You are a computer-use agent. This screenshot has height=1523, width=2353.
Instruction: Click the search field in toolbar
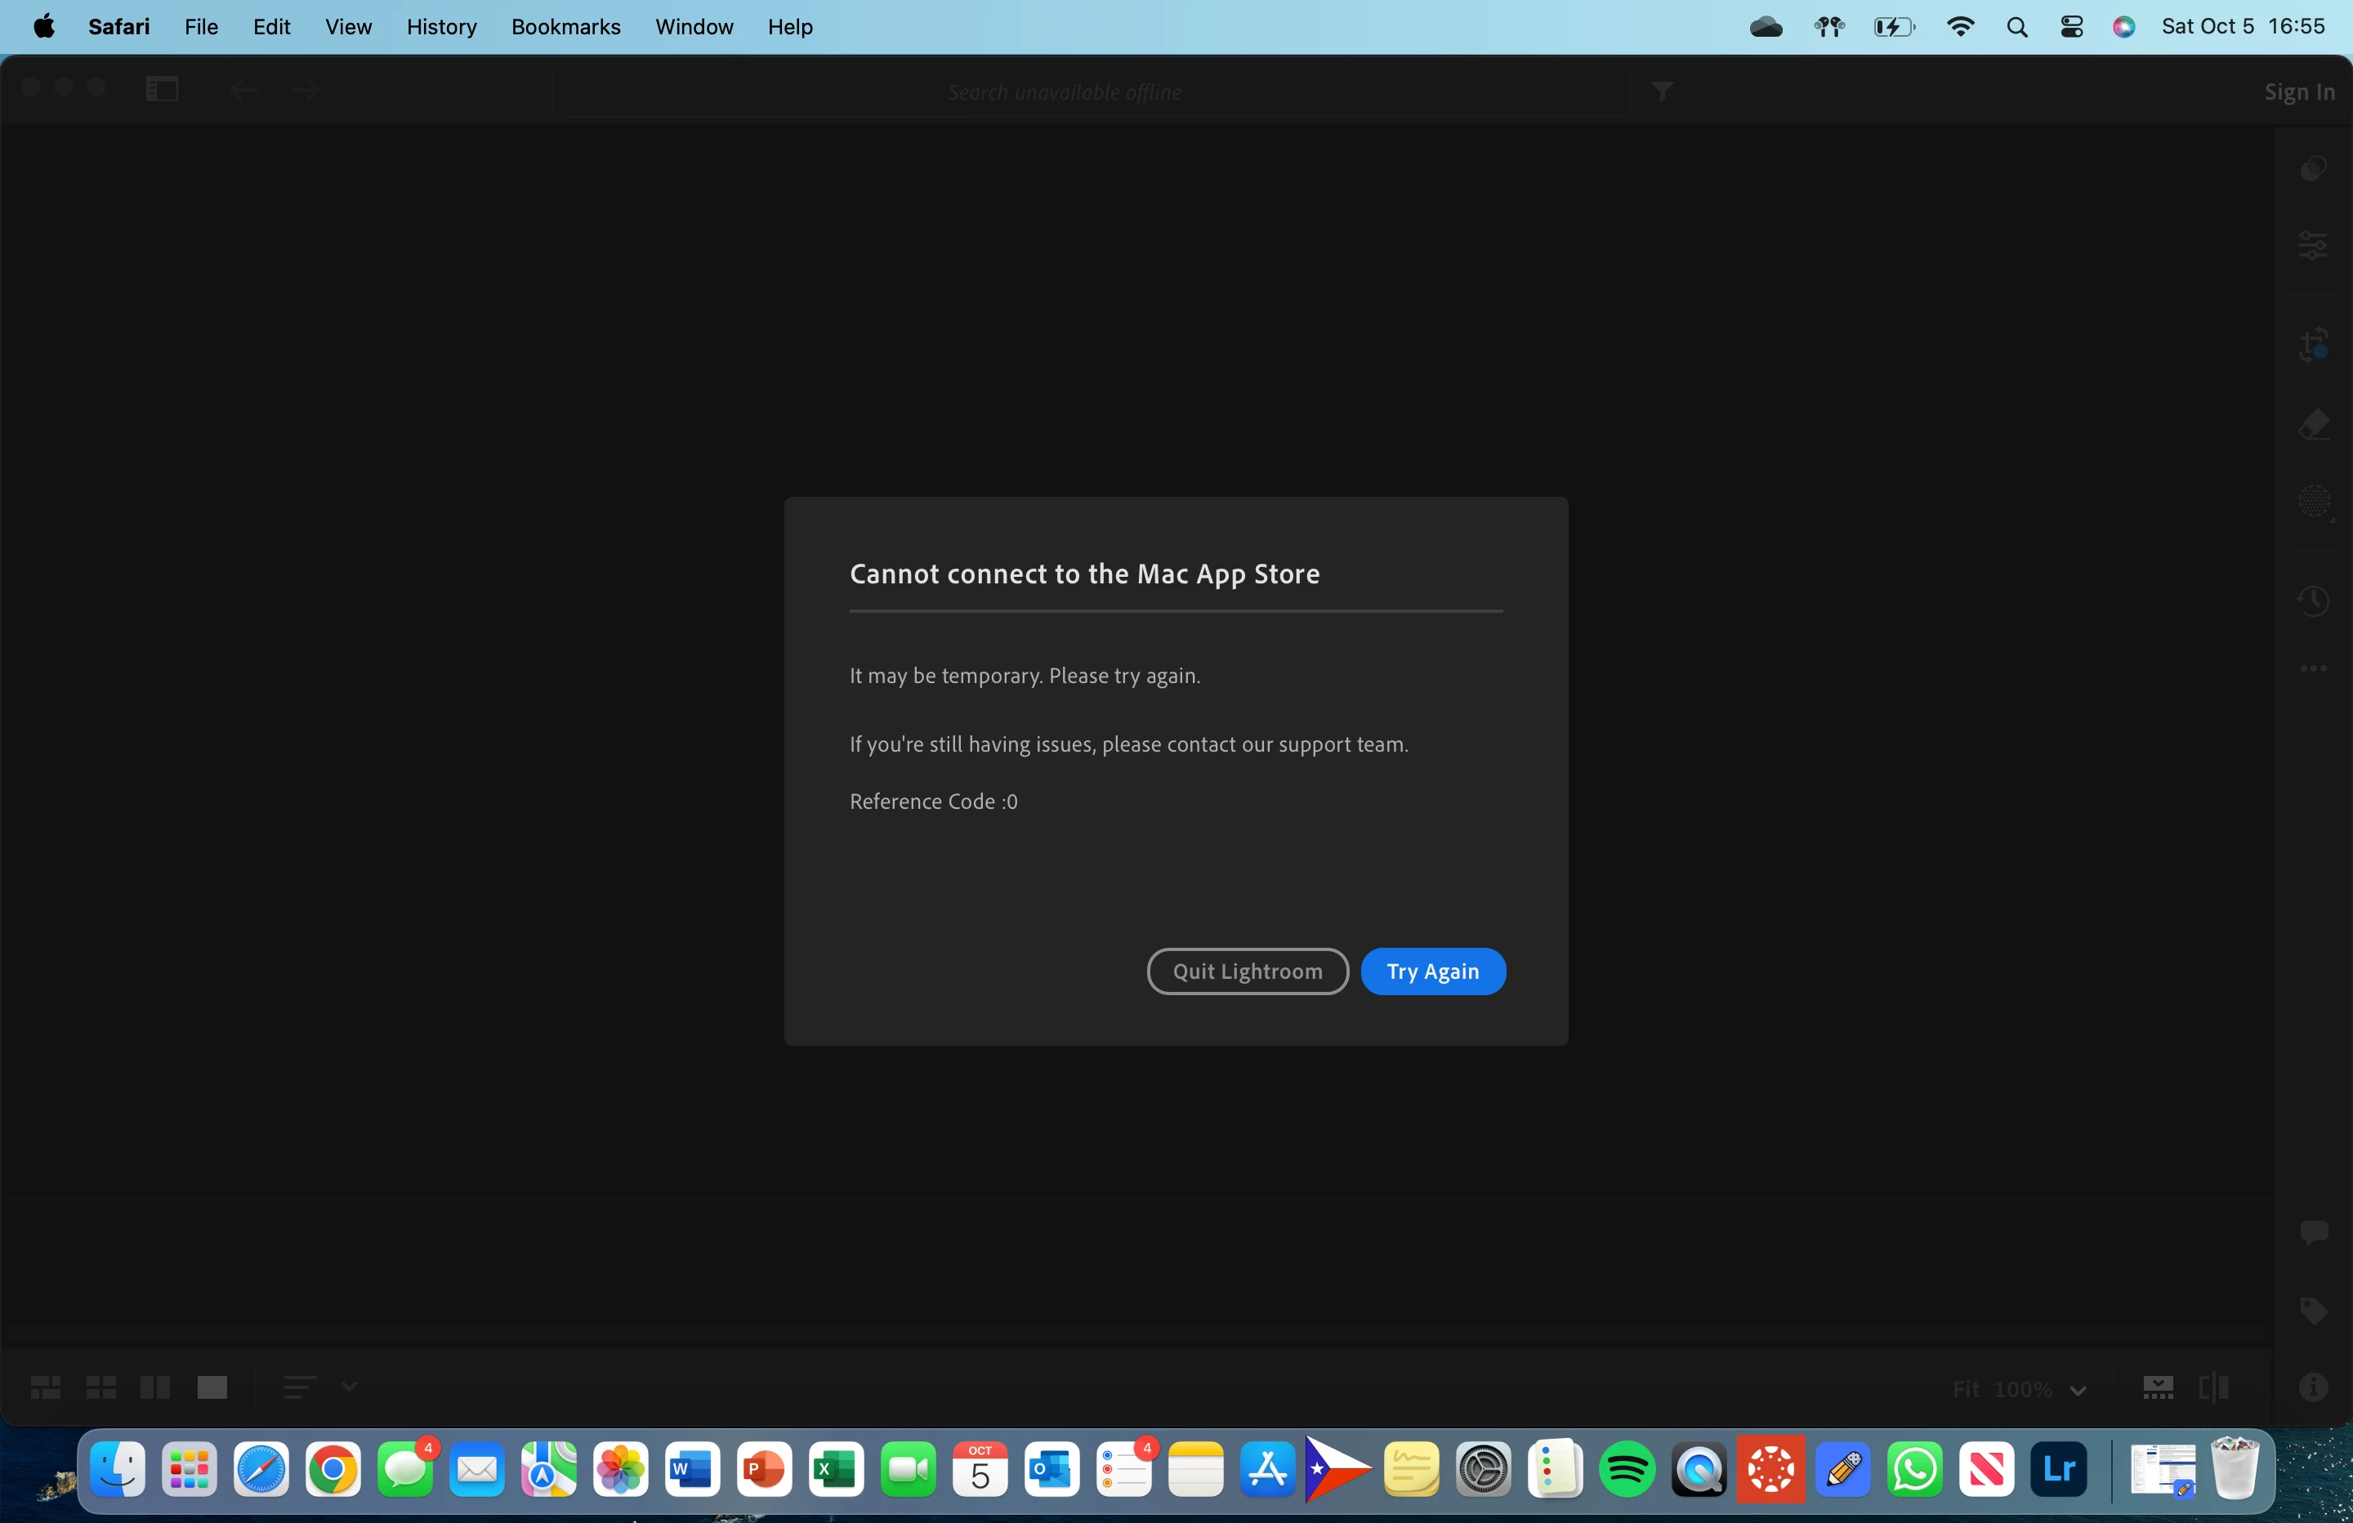[1064, 92]
